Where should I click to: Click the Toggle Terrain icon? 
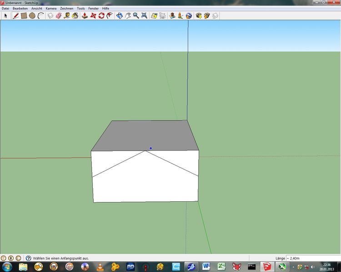click(162, 15)
